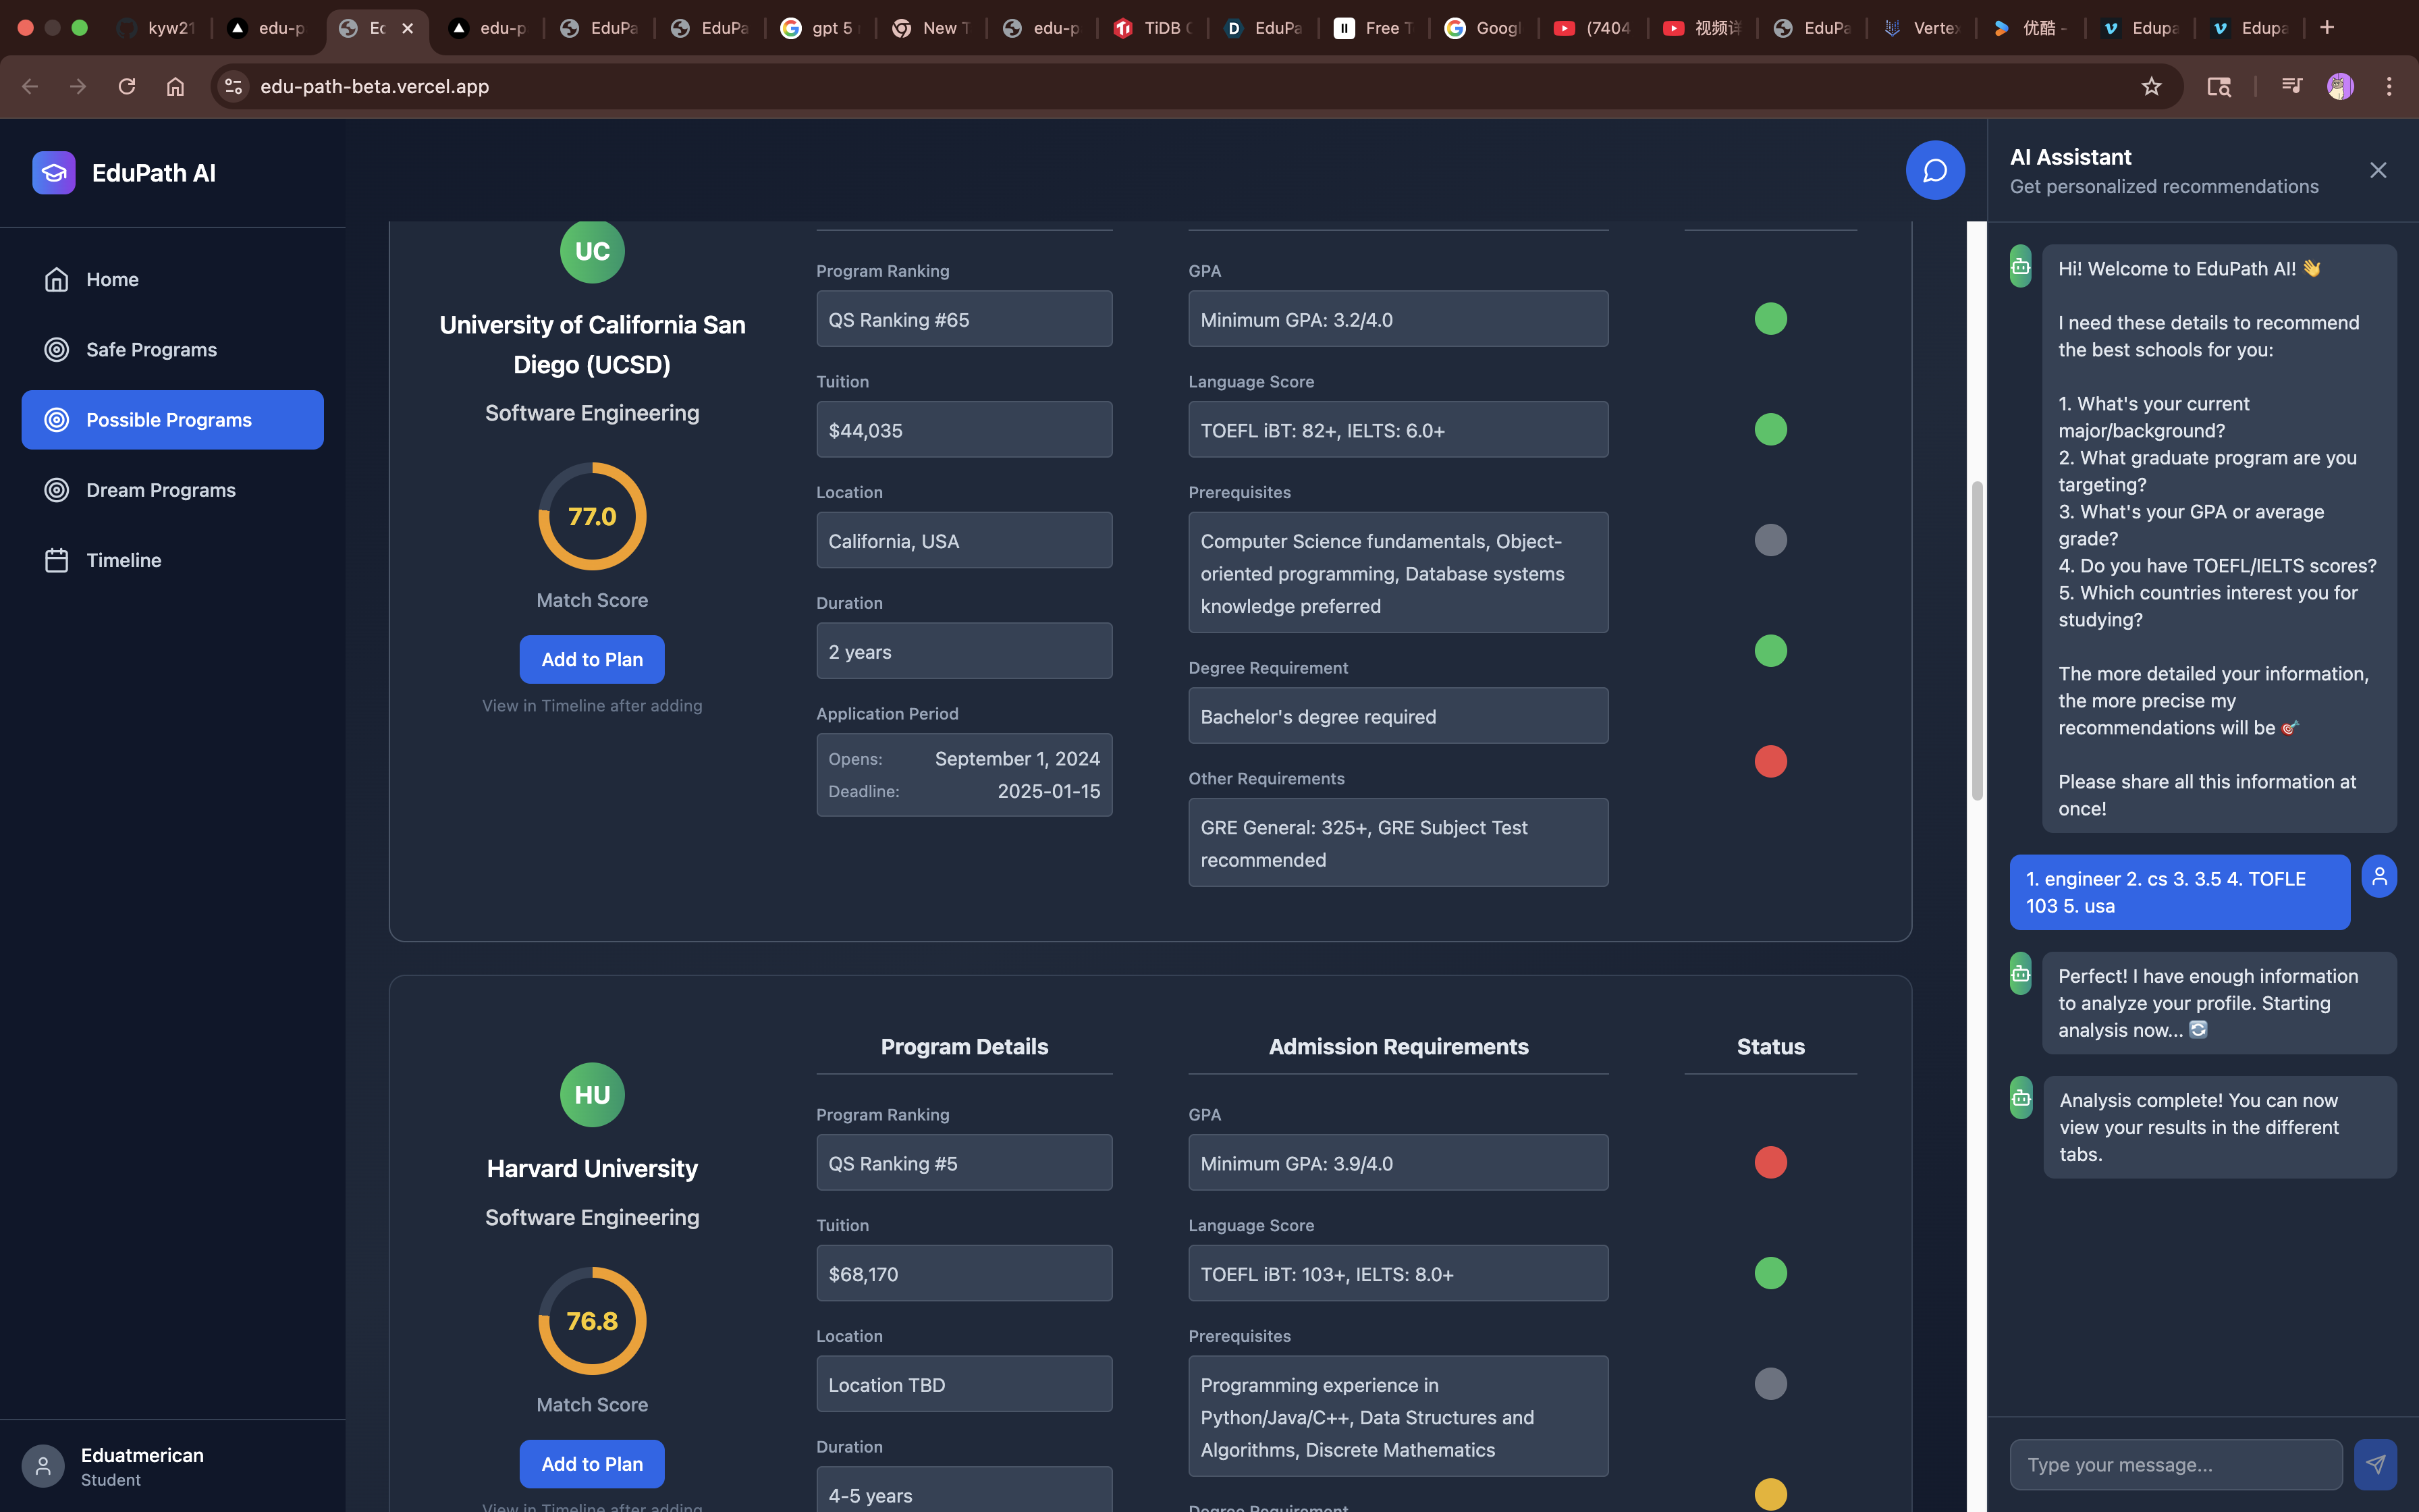Click the HU Harvard avatar
Screen dimensions: 2419x1512
click(x=592, y=1094)
